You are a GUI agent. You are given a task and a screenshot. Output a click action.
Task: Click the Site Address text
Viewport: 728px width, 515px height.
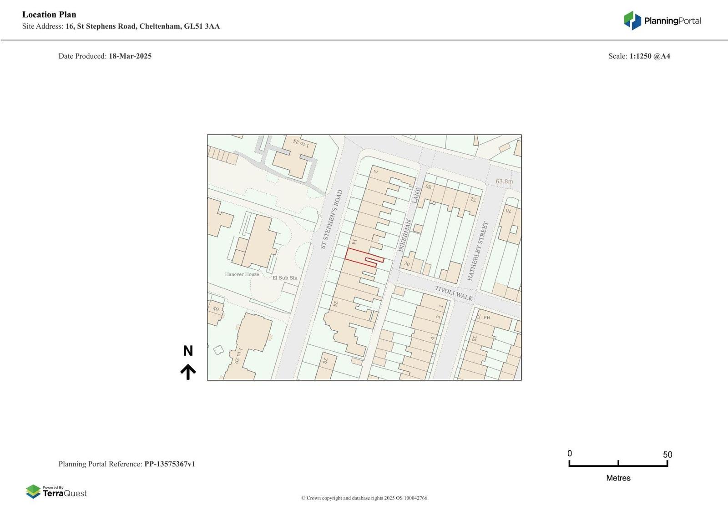pyautogui.click(x=121, y=26)
